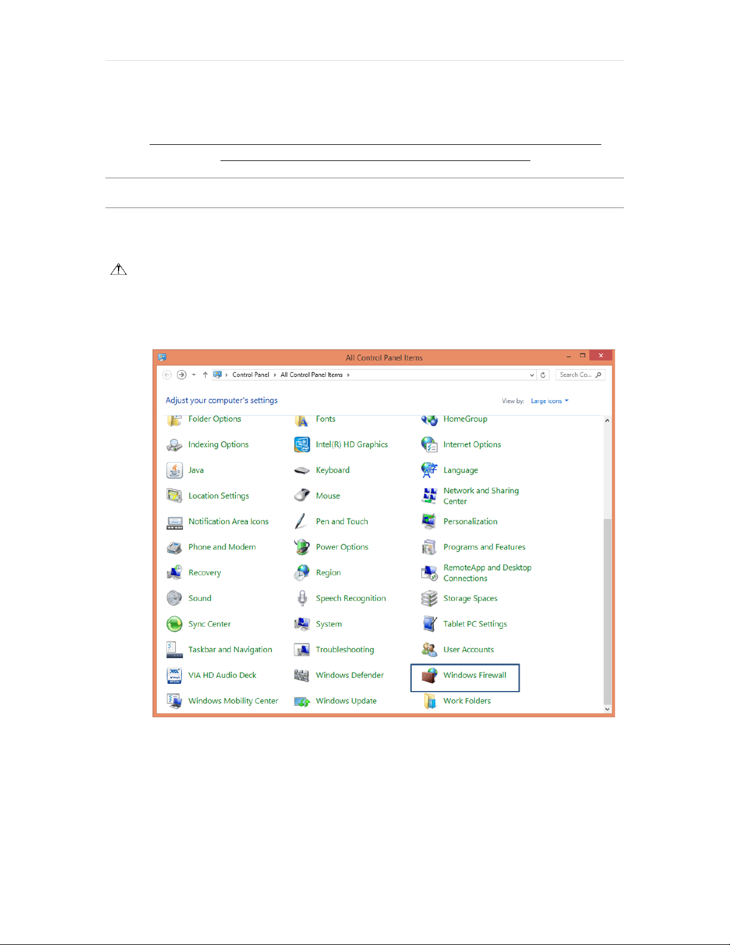Click the Windows Firewall icon
The image size is (730, 945).
(430, 676)
